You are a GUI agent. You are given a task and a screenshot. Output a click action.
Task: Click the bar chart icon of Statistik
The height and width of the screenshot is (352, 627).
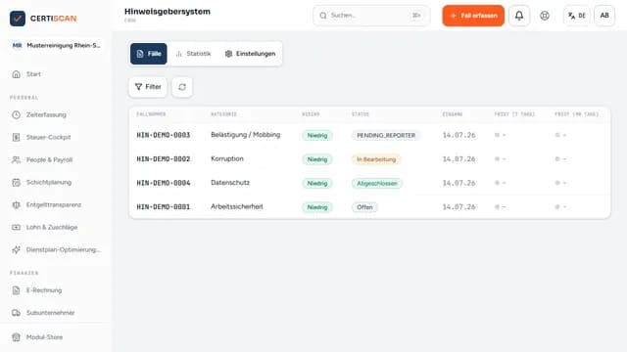[x=178, y=54]
